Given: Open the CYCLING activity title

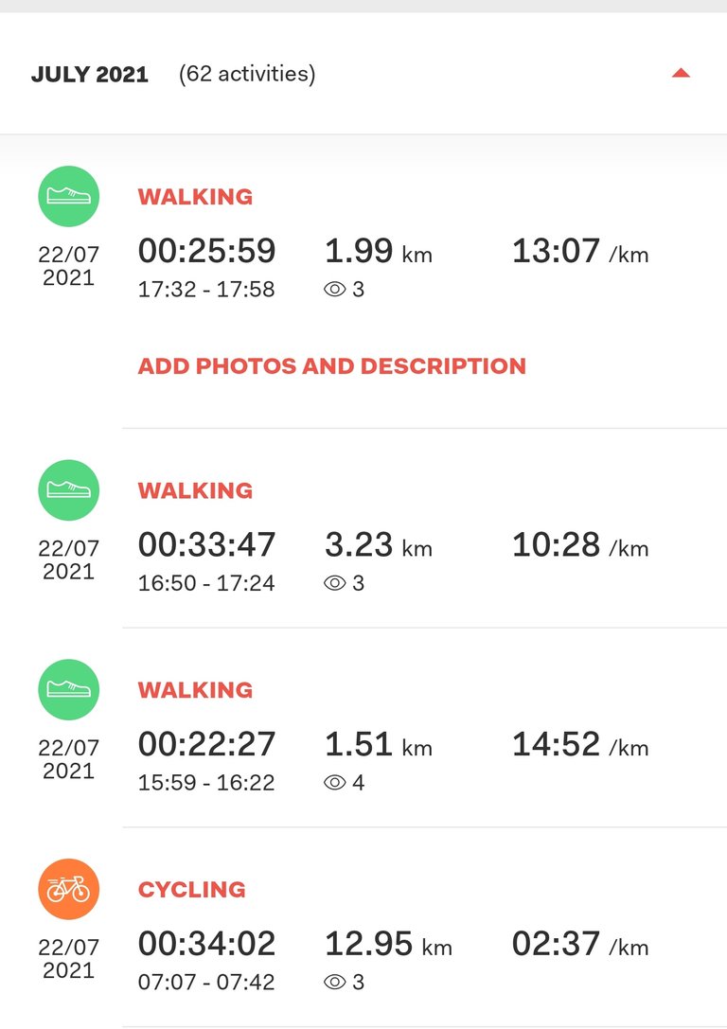Looking at the screenshot, I should 191,890.
